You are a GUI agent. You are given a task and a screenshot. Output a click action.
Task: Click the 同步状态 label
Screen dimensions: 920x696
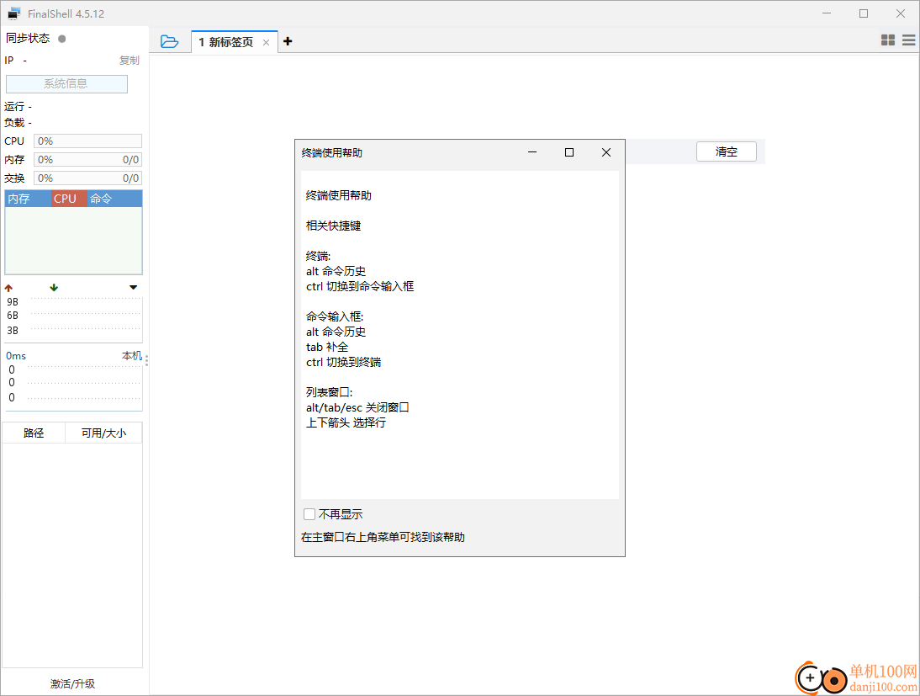[28, 38]
